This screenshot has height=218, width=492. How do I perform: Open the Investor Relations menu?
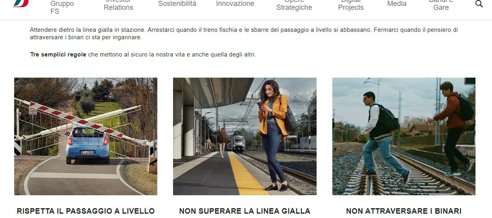click(x=118, y=5)
